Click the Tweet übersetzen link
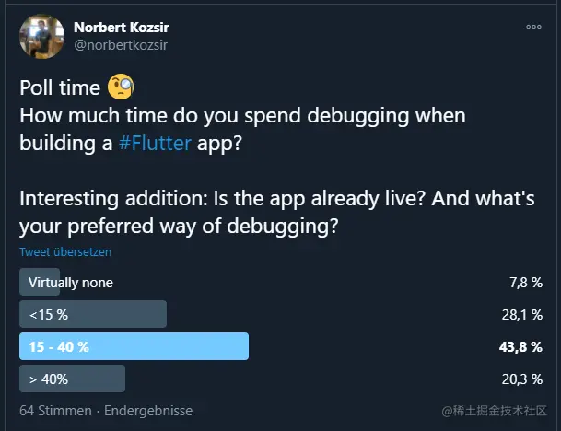 (65, 250)
